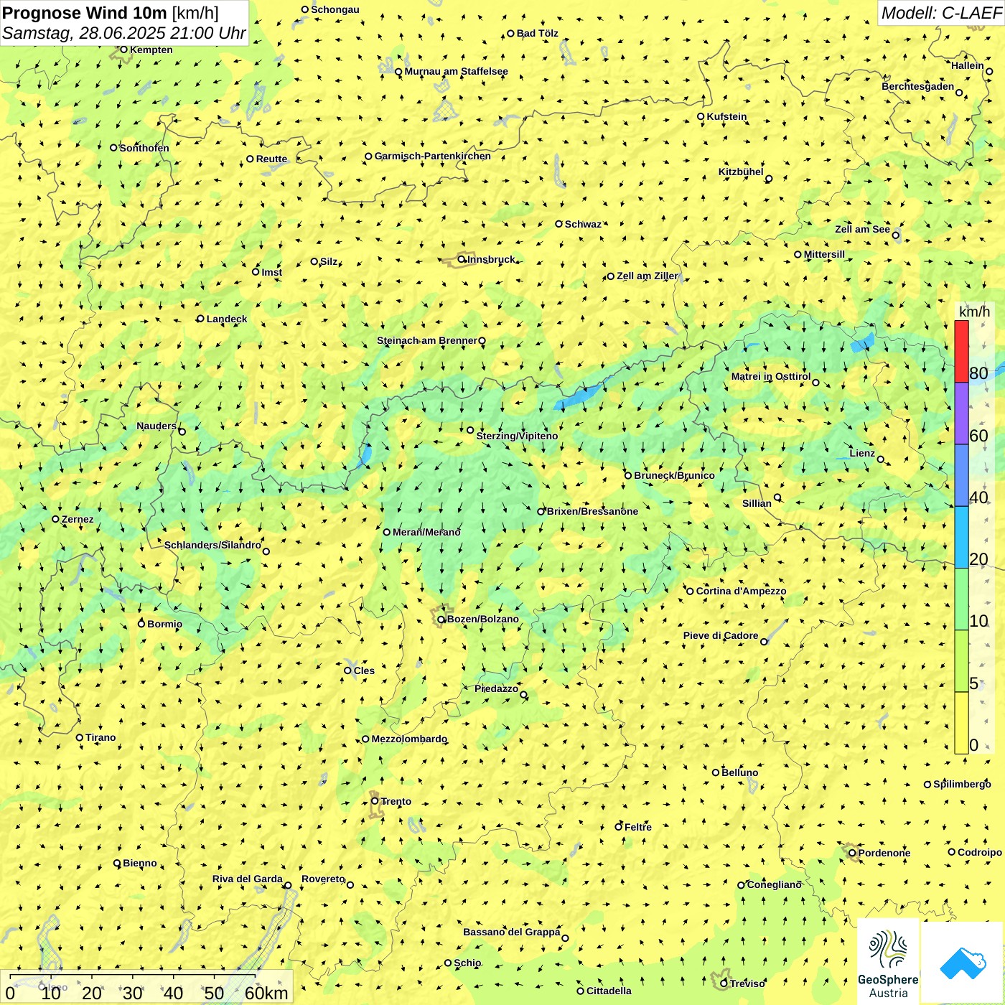Screen dimensions: 1005x1005
Task: Click the yellow 0-5 km/h legend color
Action: pos(961,723)
